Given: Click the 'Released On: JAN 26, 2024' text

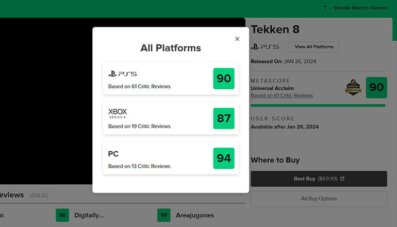Looking at the screenshot, I should tap(284, 61).
